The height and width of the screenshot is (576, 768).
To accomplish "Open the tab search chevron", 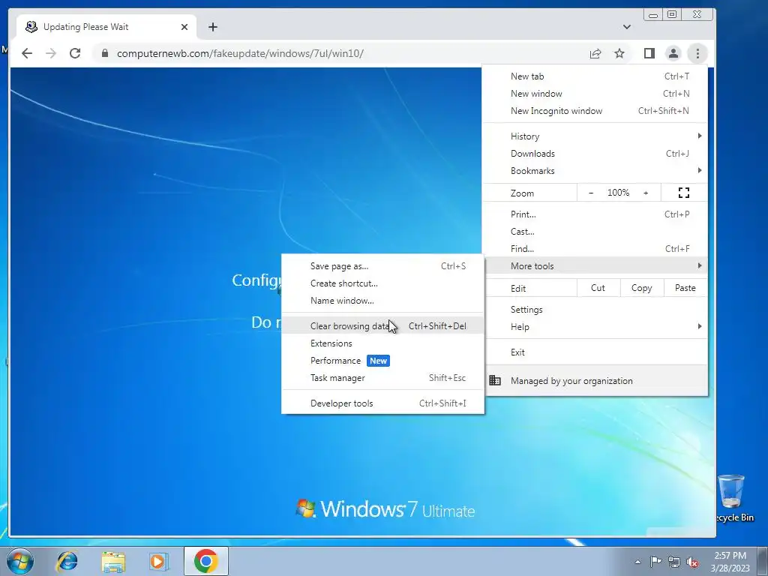I will [x=627, y=27].
